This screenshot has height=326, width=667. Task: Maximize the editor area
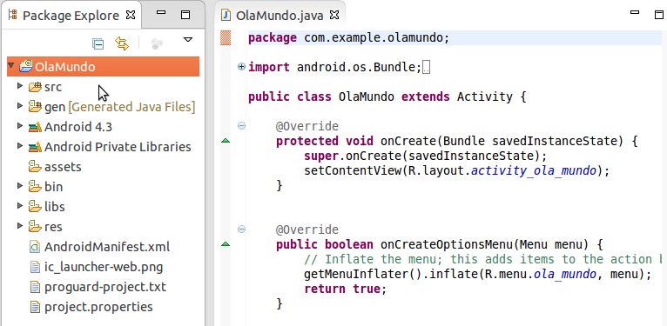point(659,15)
